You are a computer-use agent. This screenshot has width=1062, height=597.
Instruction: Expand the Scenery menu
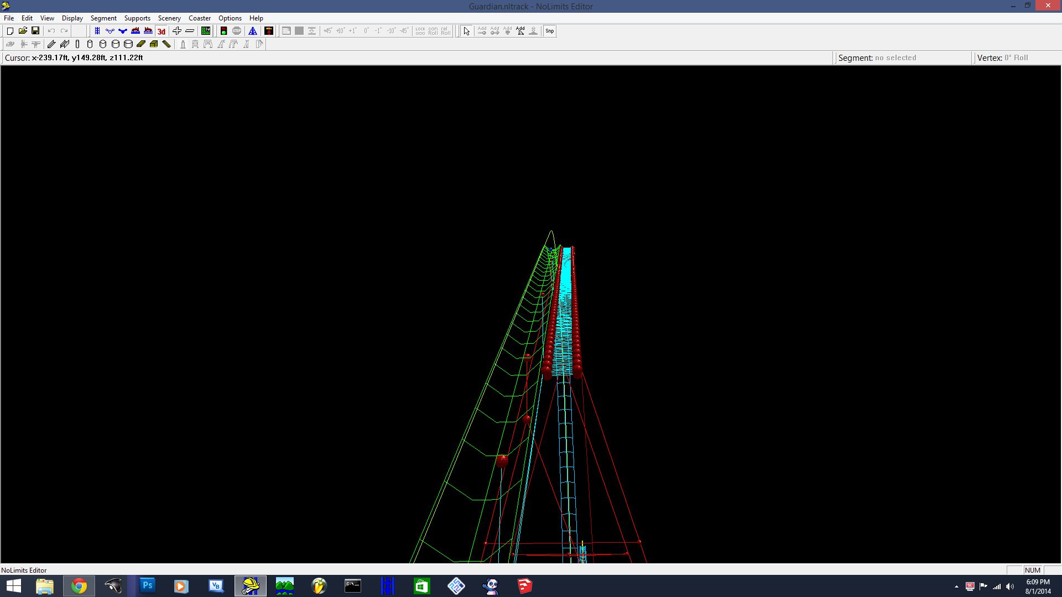[169, 18]
